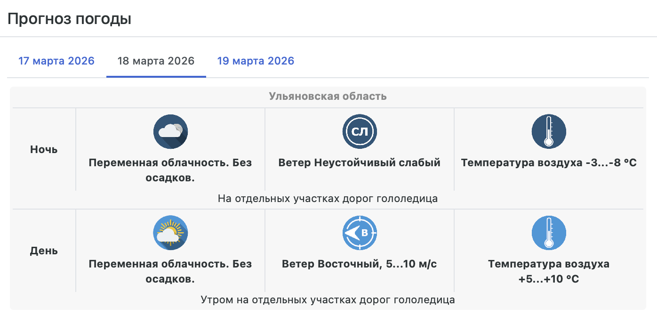Image resolution: width=657 pixels, height=324 pixels.
Task: Click the Ветер Неустойчивый слабый text
Action: point(360,163)
